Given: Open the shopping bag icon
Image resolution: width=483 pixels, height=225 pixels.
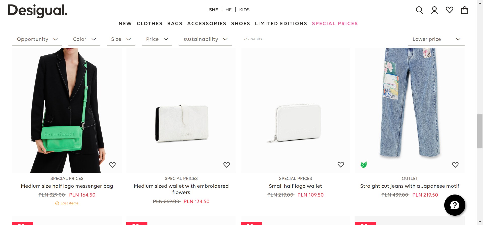Looking at the screenshot, I should click(464, 10).
